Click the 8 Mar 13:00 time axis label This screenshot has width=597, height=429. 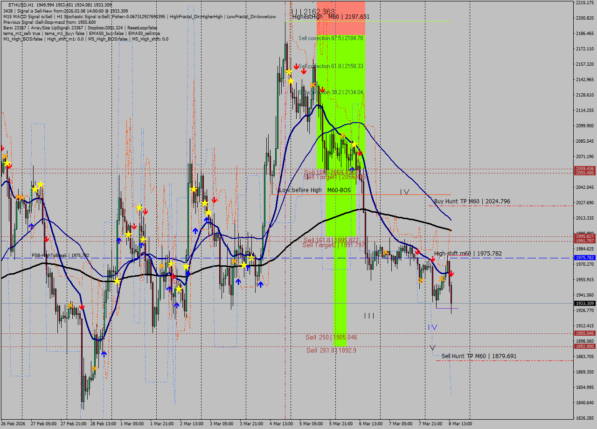(459, 424)
